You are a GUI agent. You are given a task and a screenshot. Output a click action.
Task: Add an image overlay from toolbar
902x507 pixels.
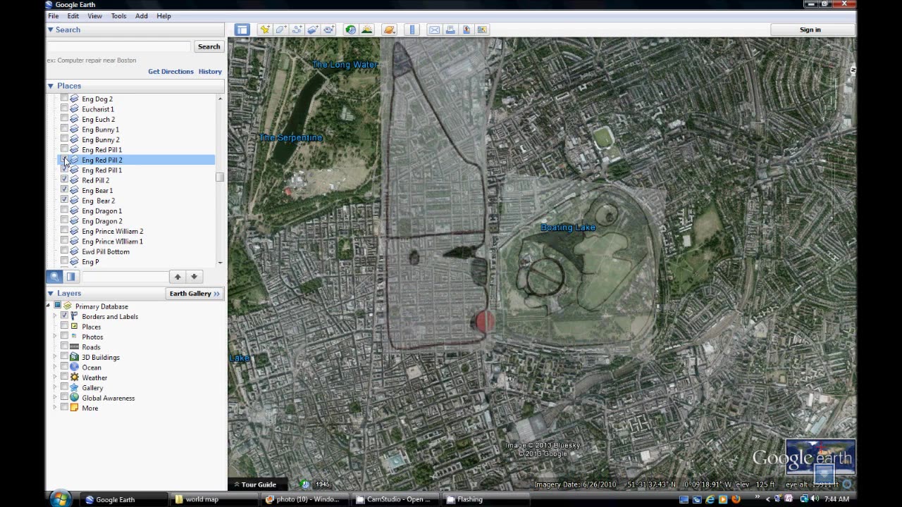coord(313,30)
